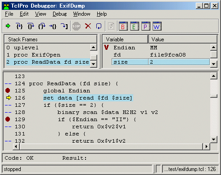Click code line proc ReadData {fd size}
The image size is (221, 175).
[73, 83]
